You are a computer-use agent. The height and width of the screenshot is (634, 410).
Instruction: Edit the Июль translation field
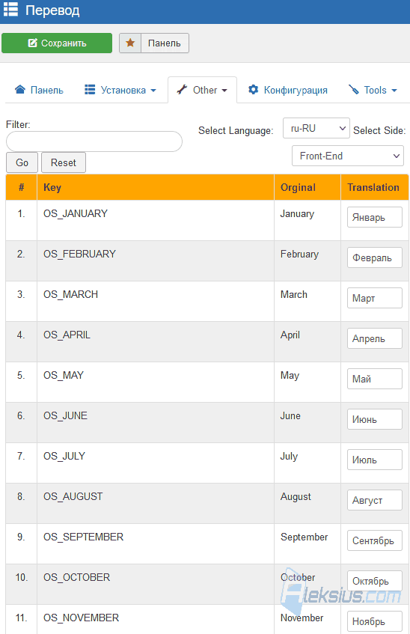point(375,460)
